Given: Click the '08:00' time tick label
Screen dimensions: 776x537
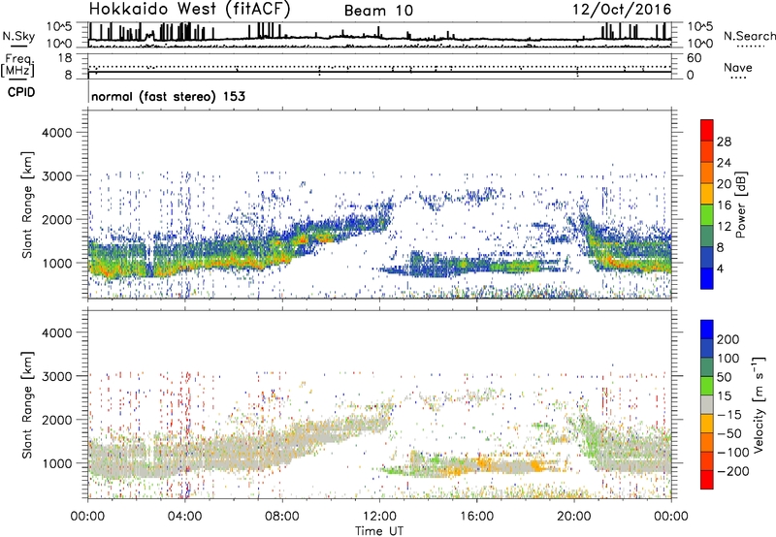Looking at the screenshot, I should [282, 517].
